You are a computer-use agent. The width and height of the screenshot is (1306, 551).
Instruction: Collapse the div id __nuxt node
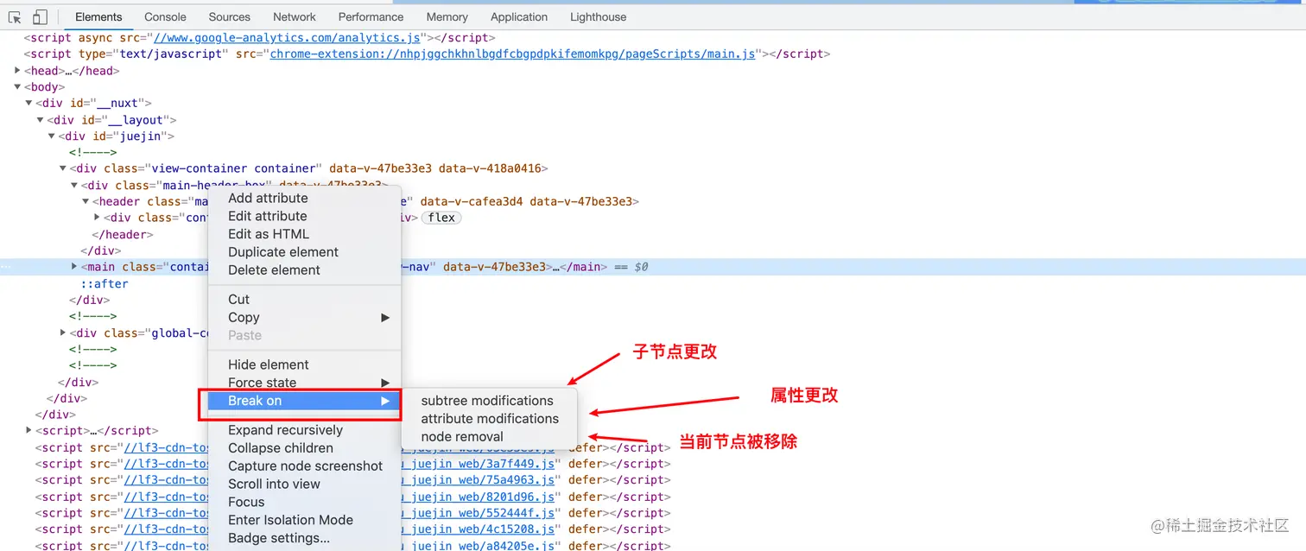29,104
